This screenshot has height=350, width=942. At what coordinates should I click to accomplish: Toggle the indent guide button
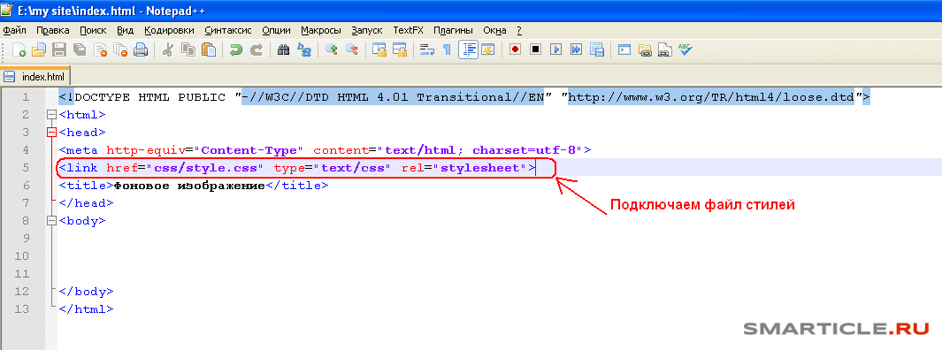tap(468, 49)
